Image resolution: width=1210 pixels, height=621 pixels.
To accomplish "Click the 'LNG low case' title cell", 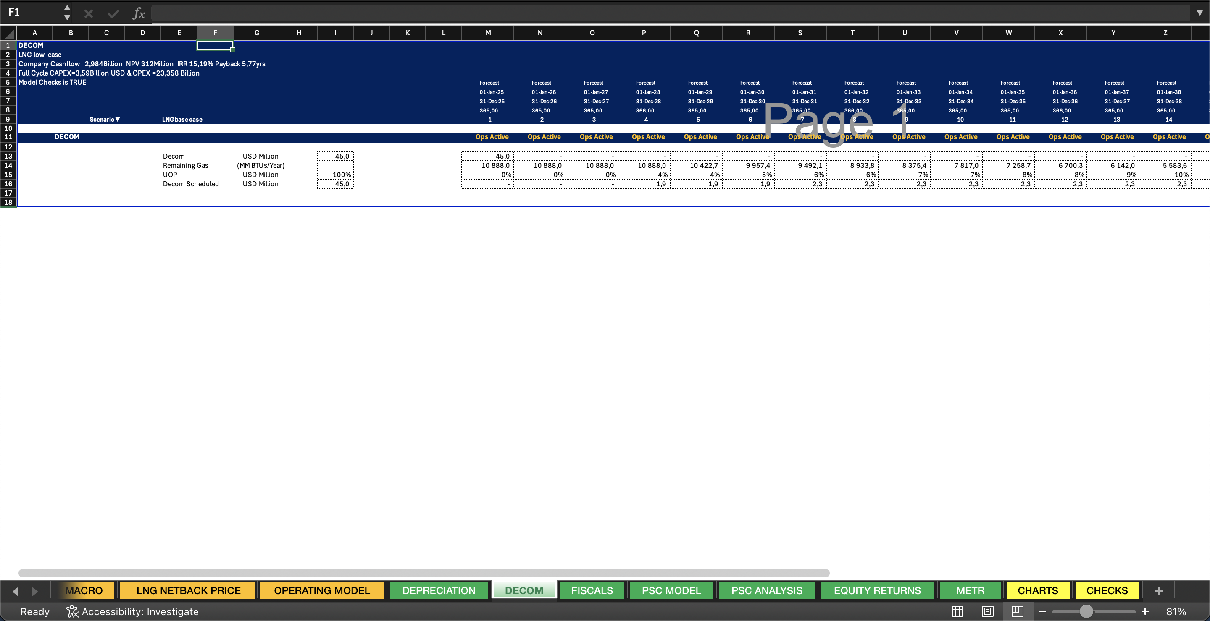I will click(40, 55).
